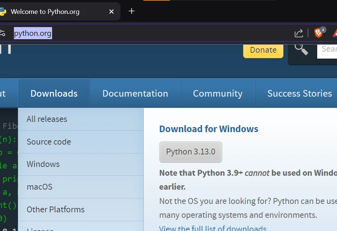Close the Welcome to Python.org tab
The image size is (337, 231).
[111, 12]
